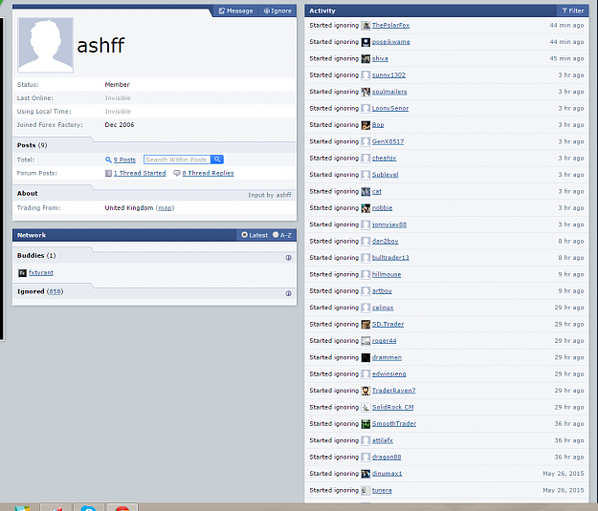Viewport: 598px width, 511px height.
Task: Click soulmailers' avatar icon
Action: 365,92
